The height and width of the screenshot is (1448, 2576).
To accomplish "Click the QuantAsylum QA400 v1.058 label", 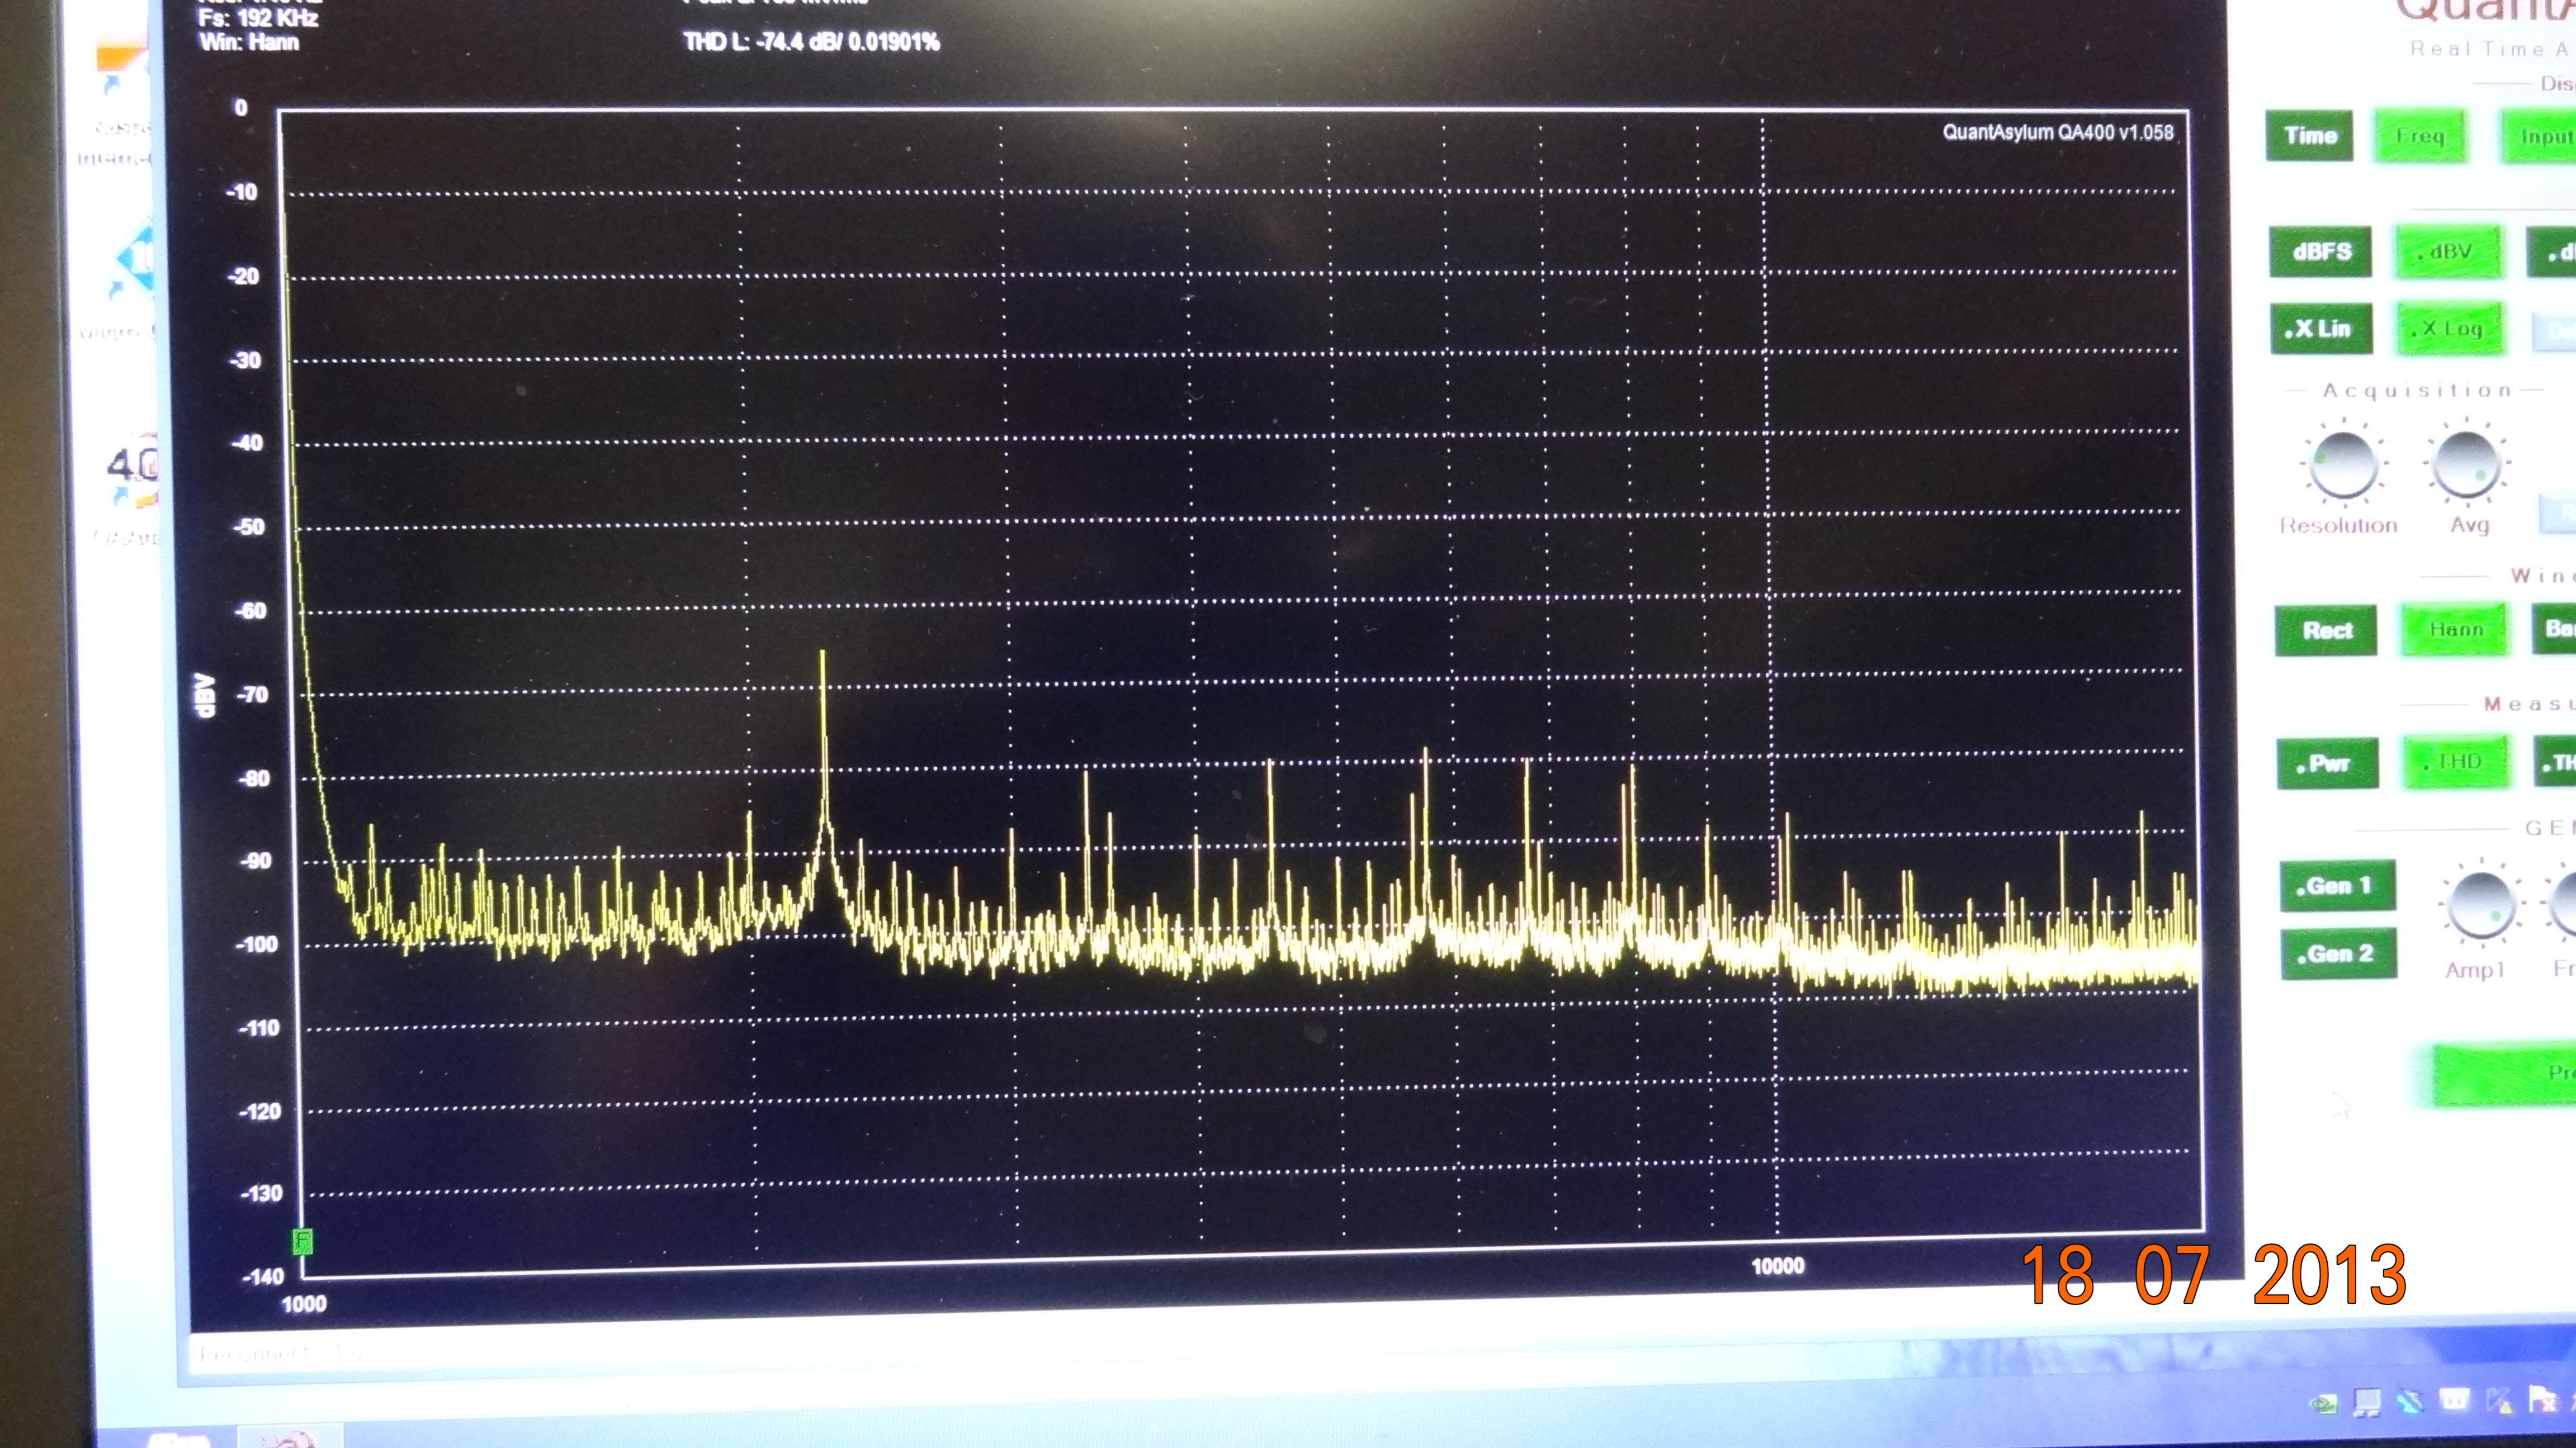I will tap(2057, 133).
